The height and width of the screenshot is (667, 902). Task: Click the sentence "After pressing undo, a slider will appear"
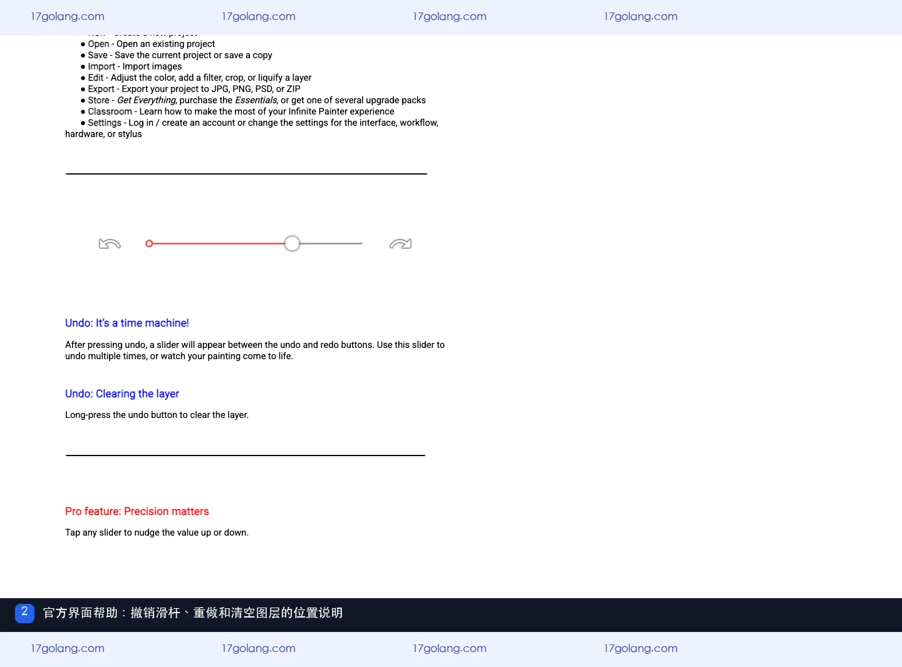[x=255, y=350]
